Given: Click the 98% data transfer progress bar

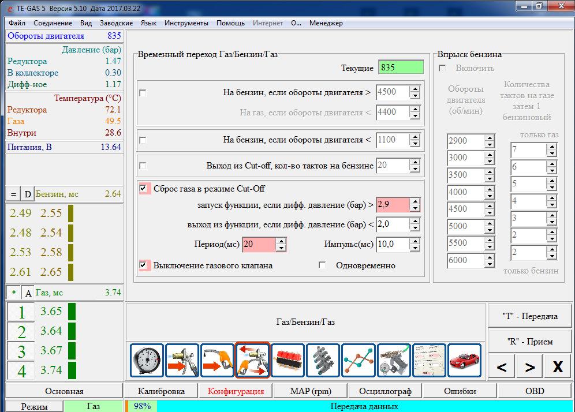Looking at the screenshot, I should (x=141, y=406).
